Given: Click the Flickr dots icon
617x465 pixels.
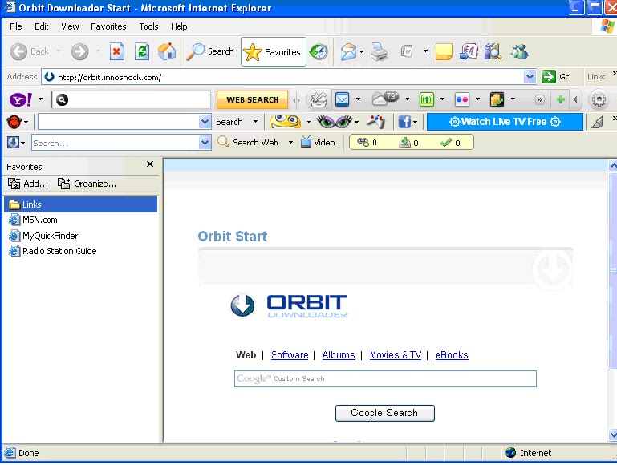Looking at the screenshot, I should (462, 99).
